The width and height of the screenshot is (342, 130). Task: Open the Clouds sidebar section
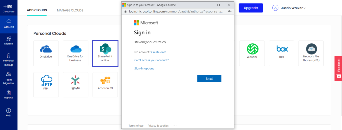[9, 24]
